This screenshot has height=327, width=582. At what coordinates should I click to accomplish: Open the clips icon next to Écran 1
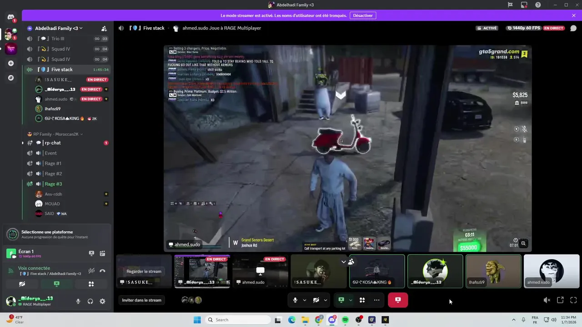coord(102,253)
